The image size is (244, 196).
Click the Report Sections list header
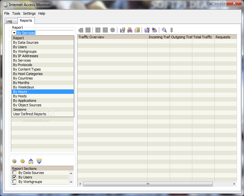pyautogui.click(x=42, y=169)
